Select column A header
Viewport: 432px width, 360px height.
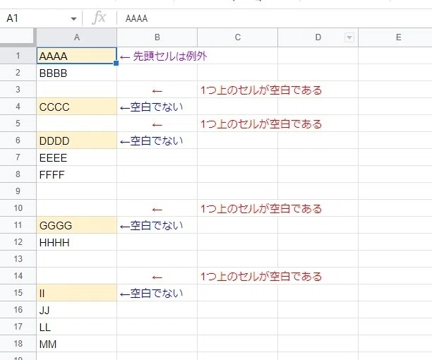77,37
